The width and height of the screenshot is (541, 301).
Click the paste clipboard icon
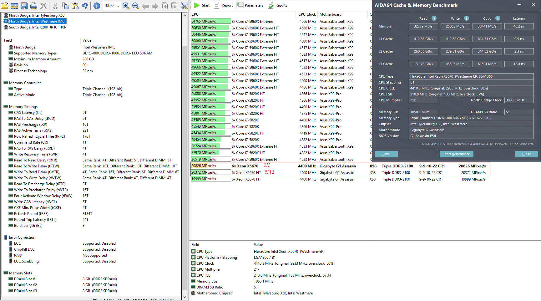coord(75,6)
